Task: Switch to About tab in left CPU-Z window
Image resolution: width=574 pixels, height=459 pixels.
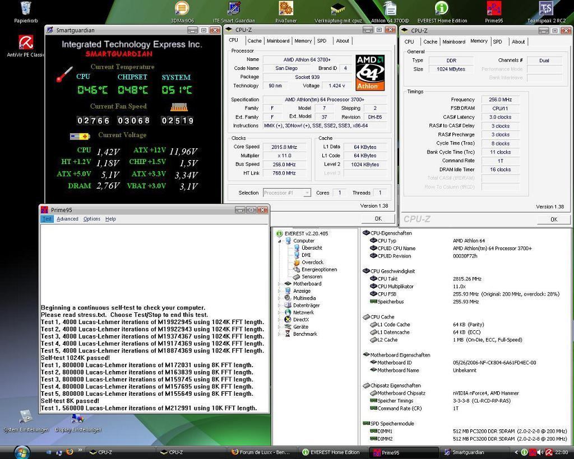Action: (x=342, y=41)
